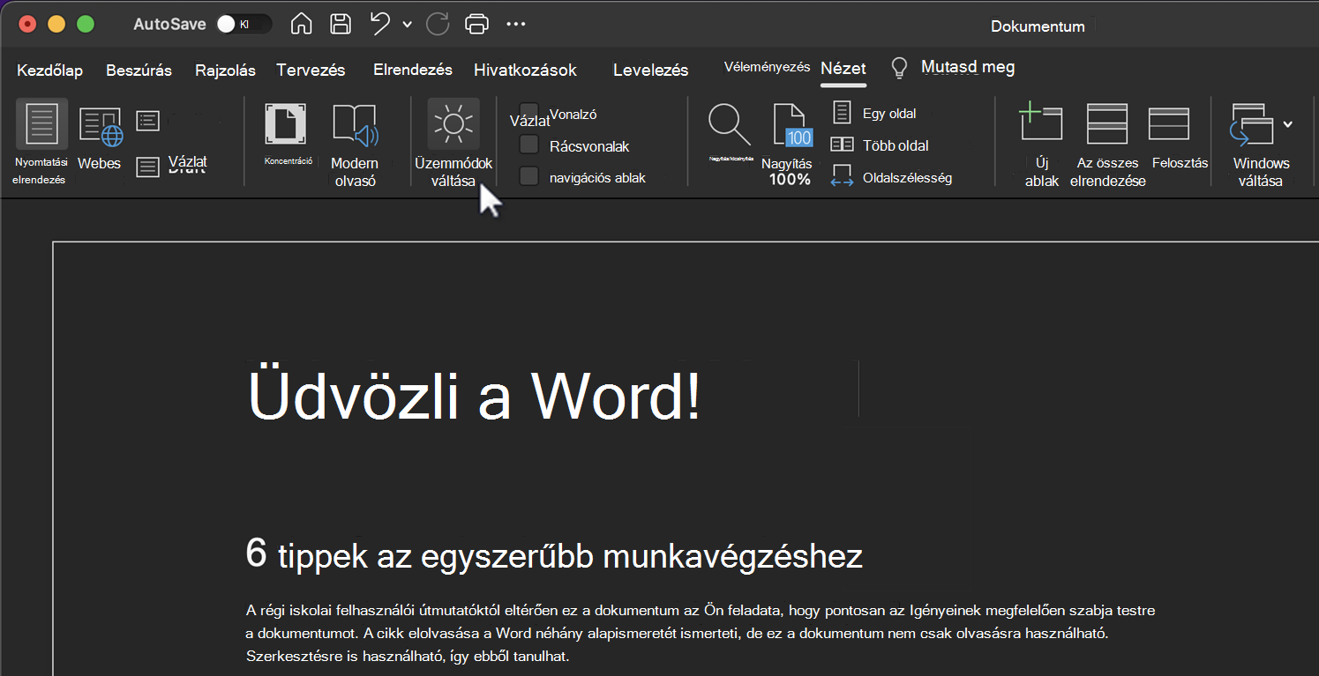Launch Modern olvasó immersive reader
The width and height of the screenshot is (1319, 676).
pos(355,125)
